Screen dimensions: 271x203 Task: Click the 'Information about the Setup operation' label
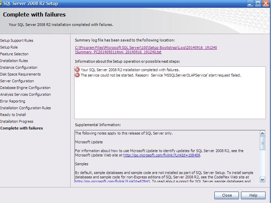pyautogui.click(x=127, y=61)
